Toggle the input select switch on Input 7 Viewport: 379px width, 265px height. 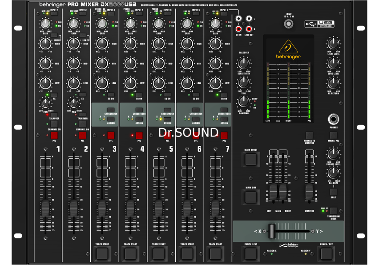click(x=224, y=13)
